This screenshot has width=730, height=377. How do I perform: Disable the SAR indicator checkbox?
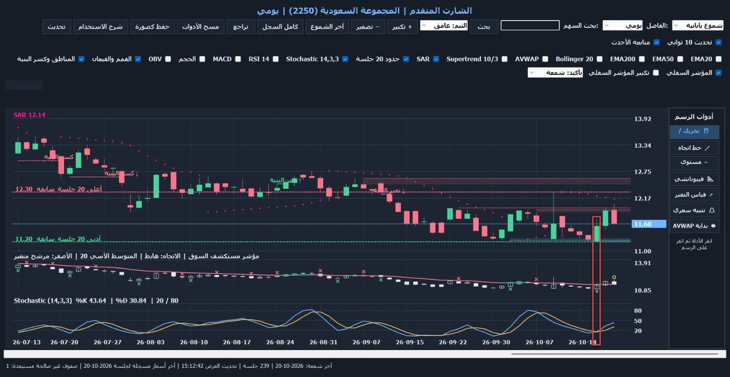[436, 59]
